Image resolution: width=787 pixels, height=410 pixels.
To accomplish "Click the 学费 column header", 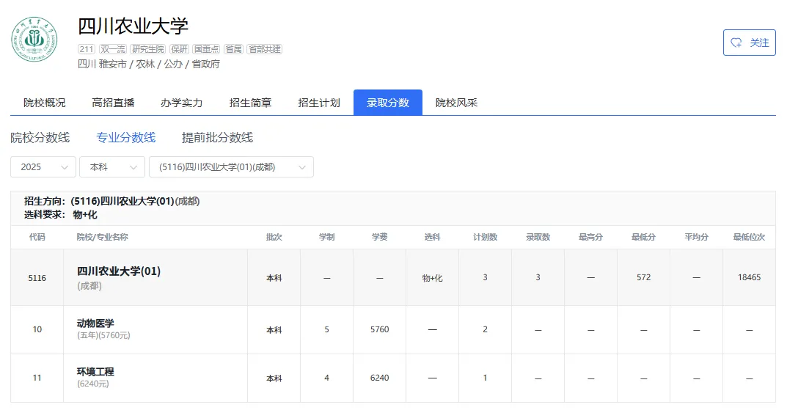I will click(379, 237).
